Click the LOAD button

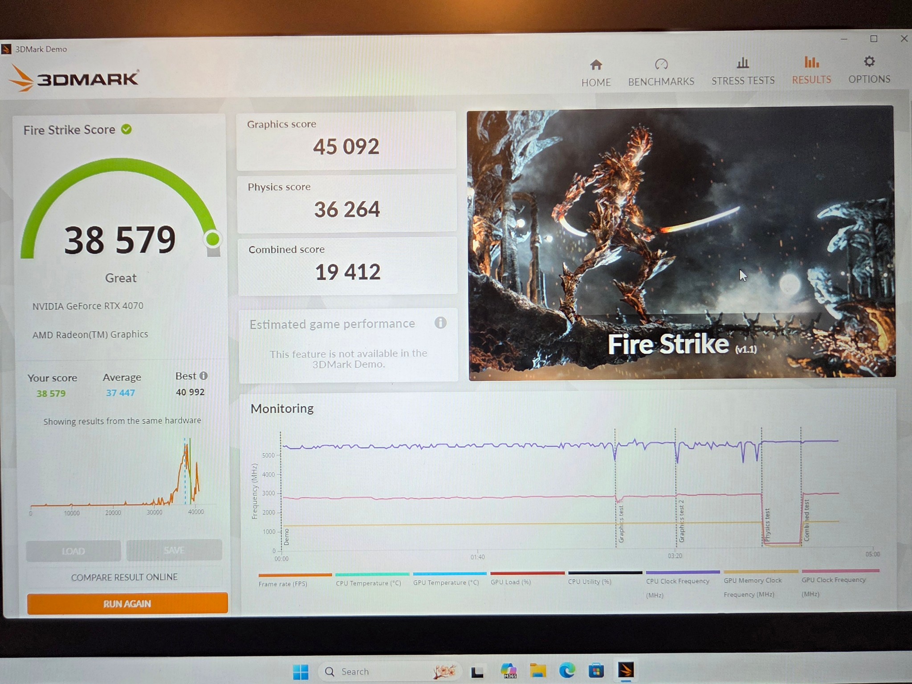tap(73, 551)
